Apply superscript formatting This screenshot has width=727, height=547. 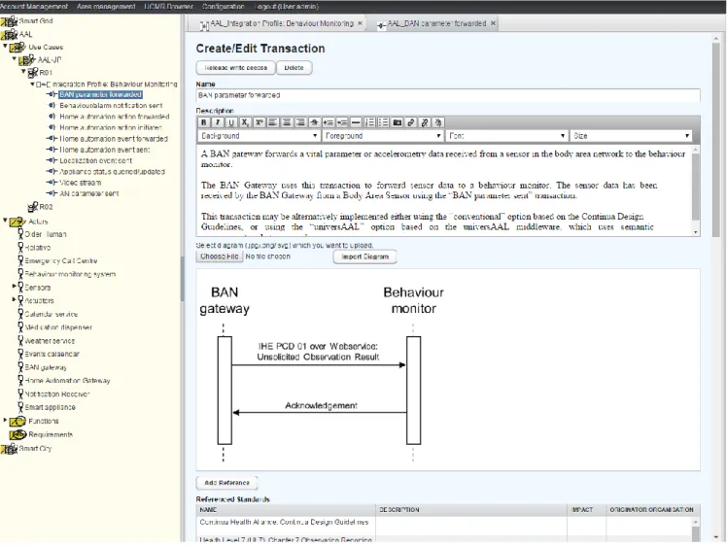coord(260,122)
